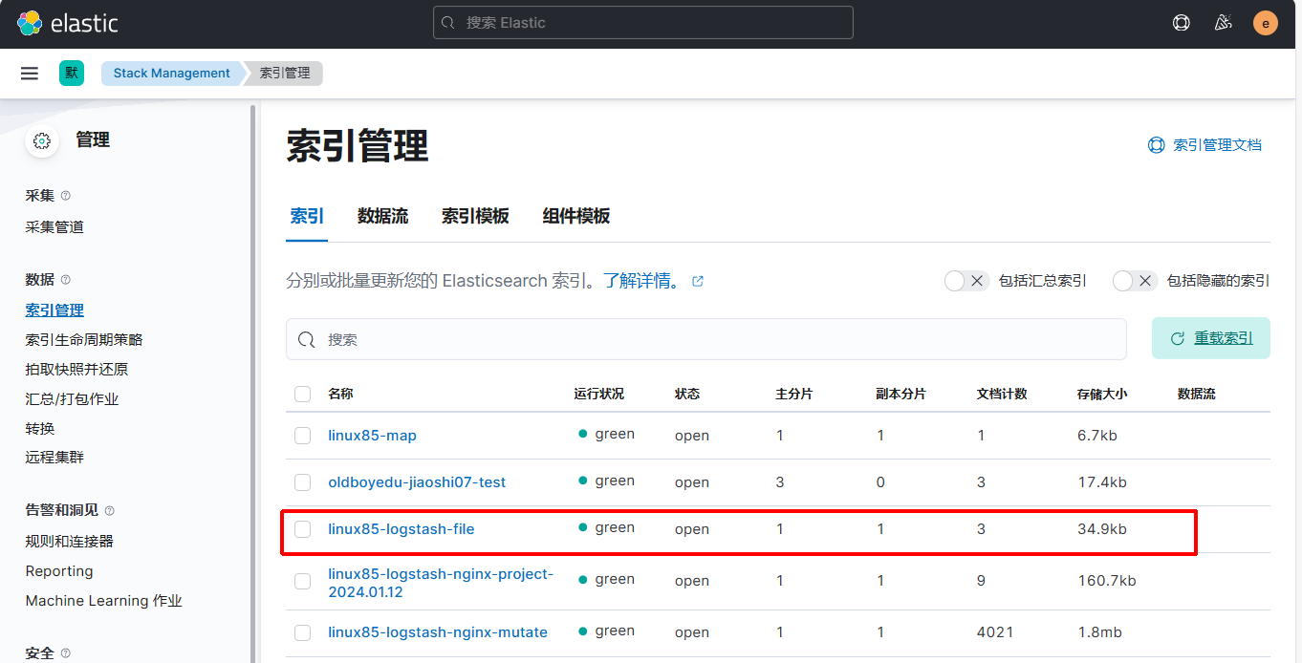
Task: Check the box for linux85-logstash-file
Action: point(303,529)
